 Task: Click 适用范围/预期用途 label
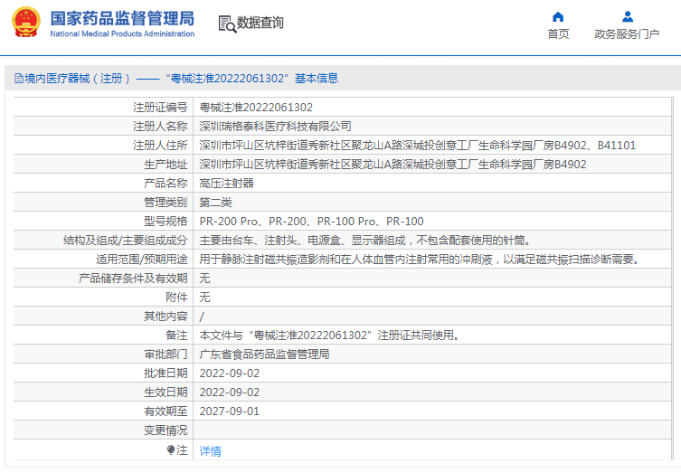142,260
